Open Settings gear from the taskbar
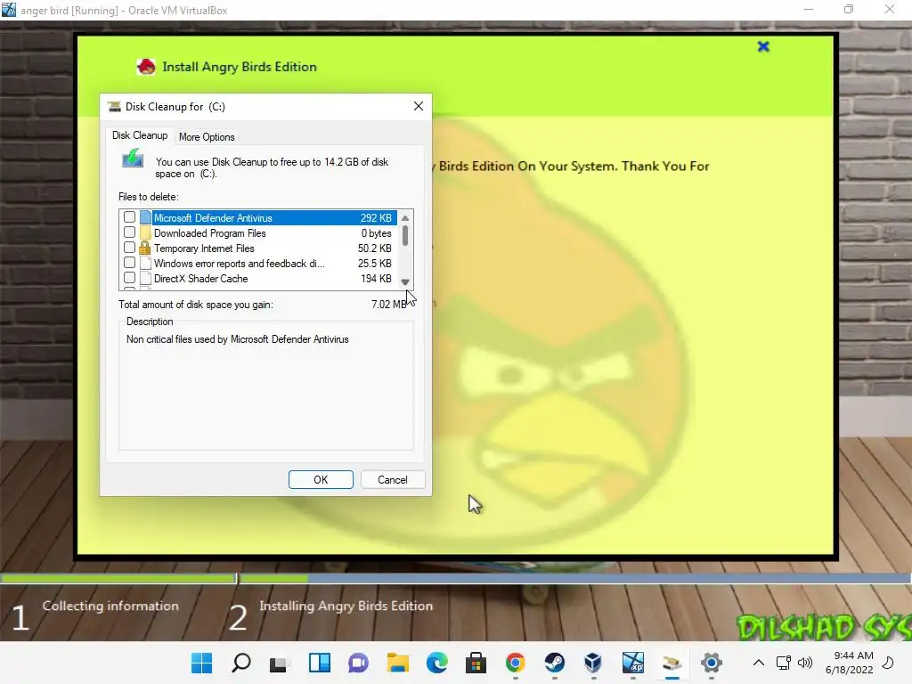 pyautogui.click(x=711, y=663)
